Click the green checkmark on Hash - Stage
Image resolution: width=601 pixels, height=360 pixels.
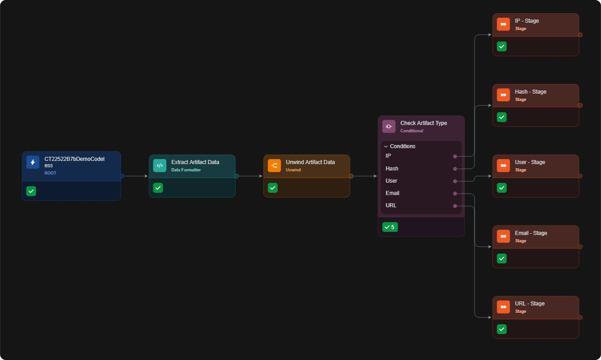pyautogui.click(x=501, y=117)
